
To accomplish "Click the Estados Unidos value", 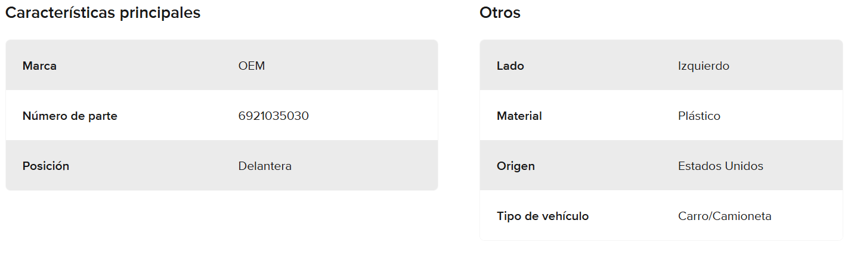I will (720, 166).
